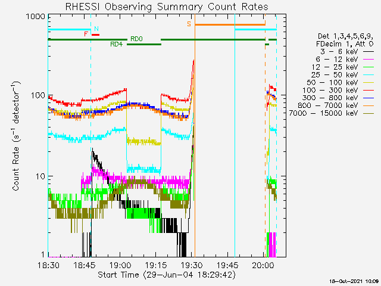Click the 'Start Time (29-Jun-04 18:29:42)' axis title

(167, 275)
